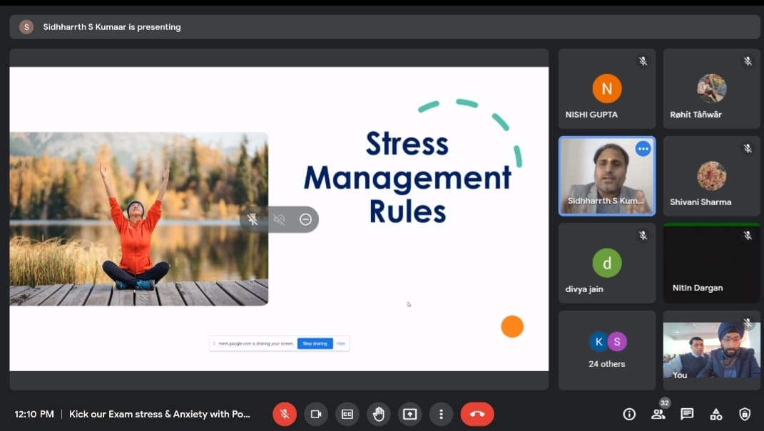This screenshot has height=431, width=764.
Task: Select Shivani Sharma's participant tile
Action: (x=711, y=176)
